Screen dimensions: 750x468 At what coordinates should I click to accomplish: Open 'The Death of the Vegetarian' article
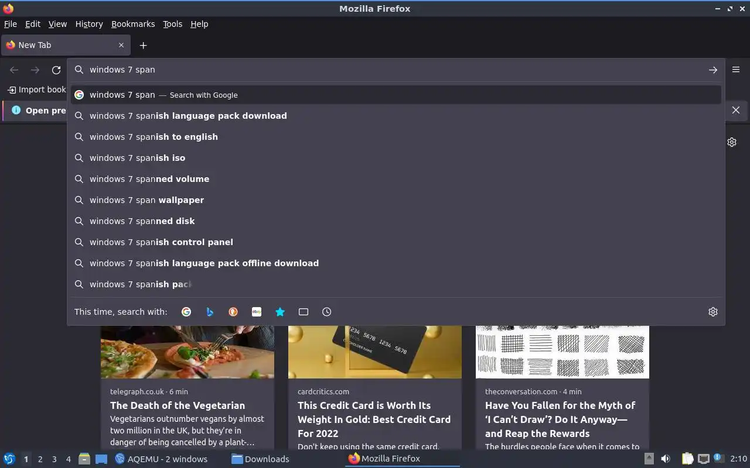(178, 405)
